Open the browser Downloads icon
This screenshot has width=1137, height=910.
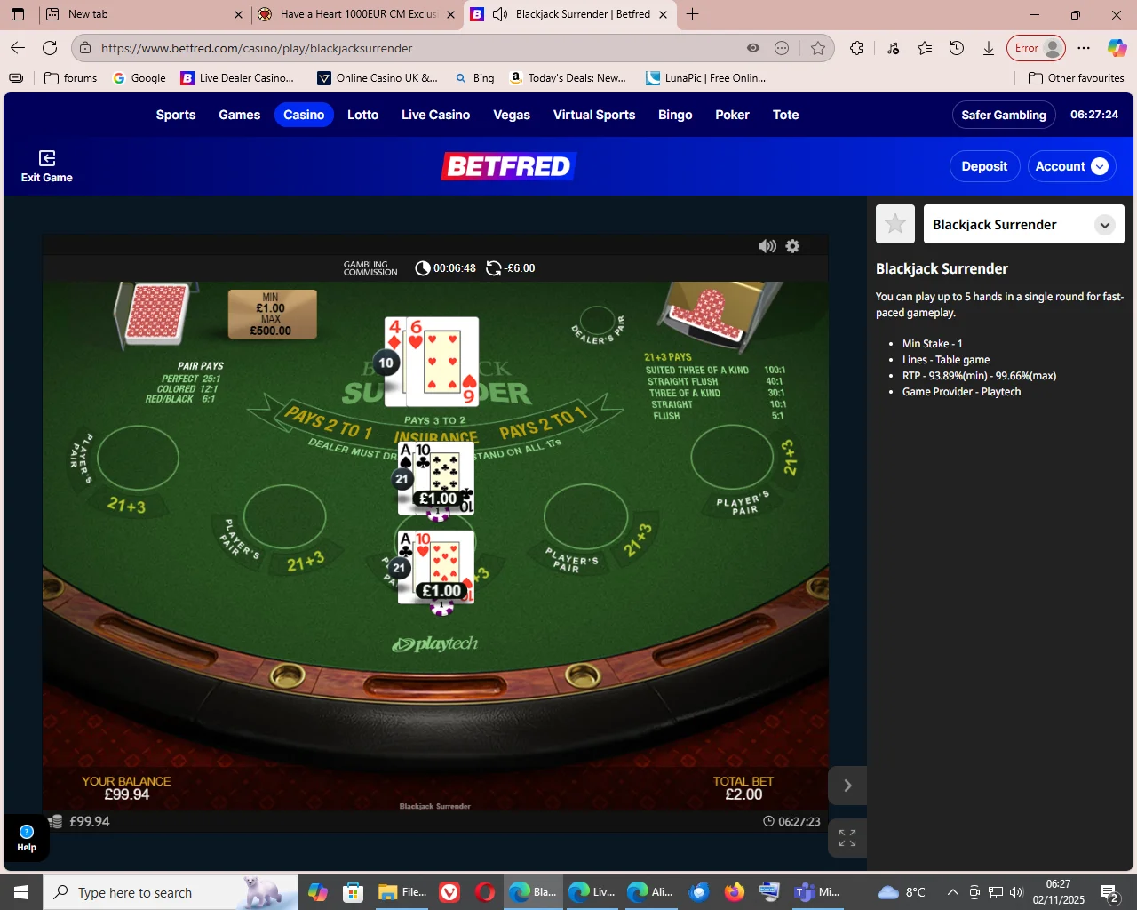pos(989,48)
